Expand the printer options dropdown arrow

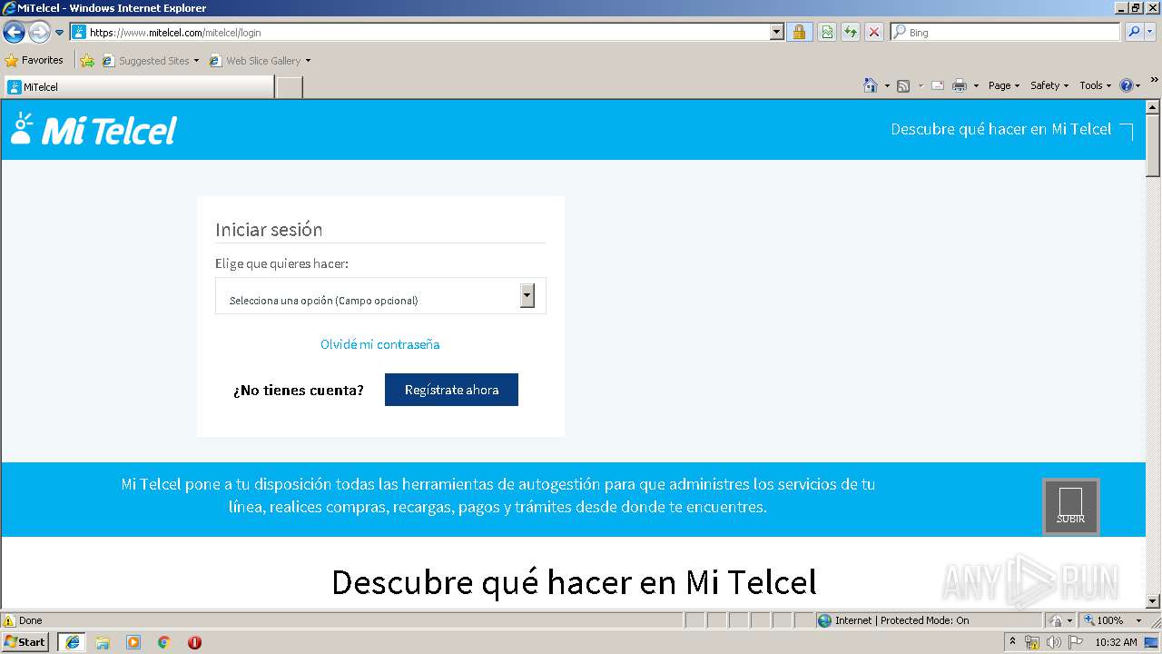click(x=976, y=85)
